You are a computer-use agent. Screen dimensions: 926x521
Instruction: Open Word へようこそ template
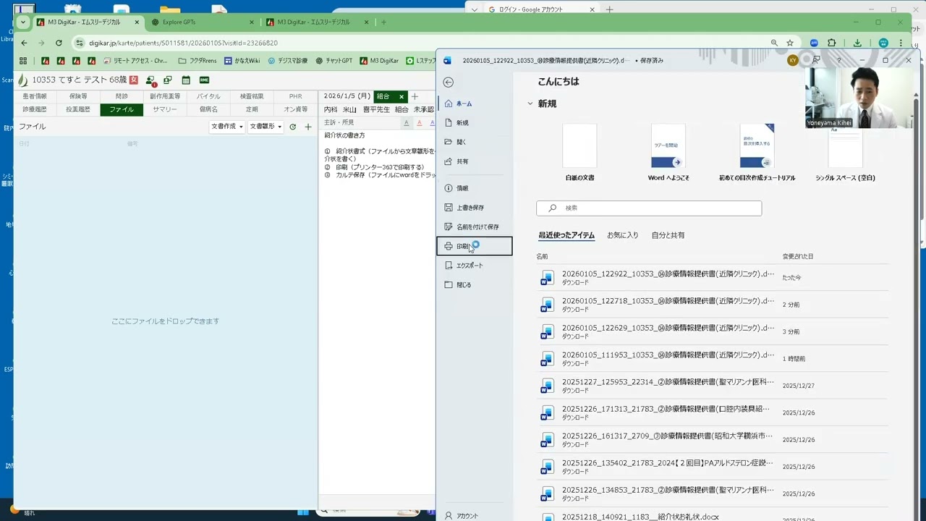pos(668,145)
